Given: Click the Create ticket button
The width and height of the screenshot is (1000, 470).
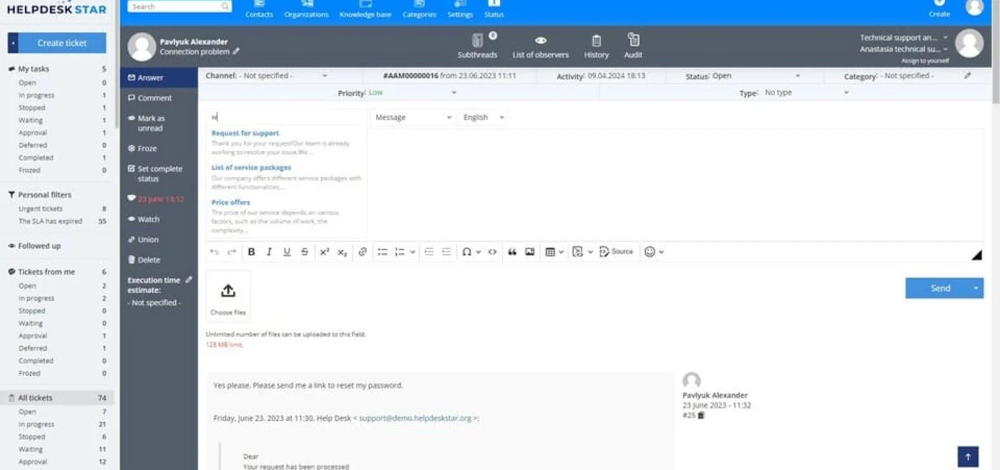Looking at the screenshot, I should point(62,43).
